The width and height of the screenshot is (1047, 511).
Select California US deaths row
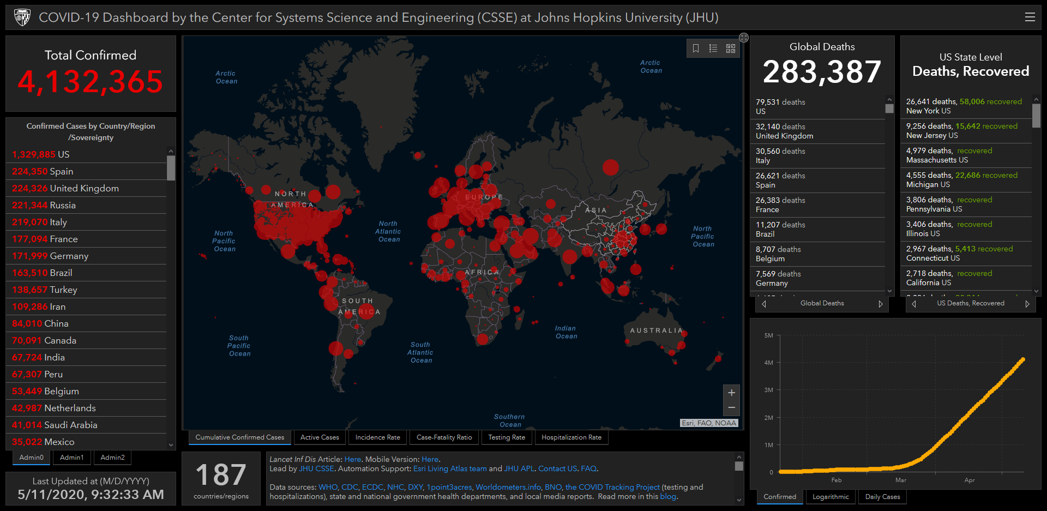tap(966, 278)
